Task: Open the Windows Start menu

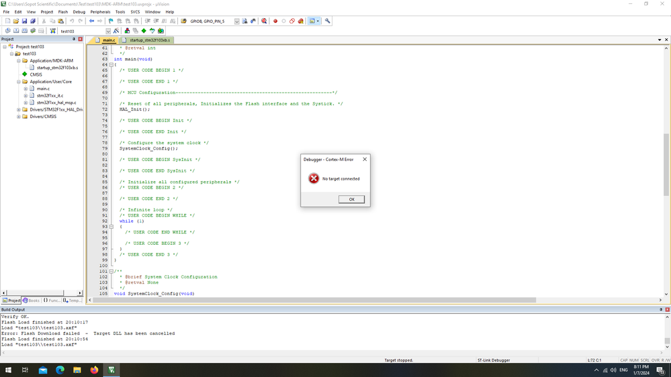Action: (8, 370)
